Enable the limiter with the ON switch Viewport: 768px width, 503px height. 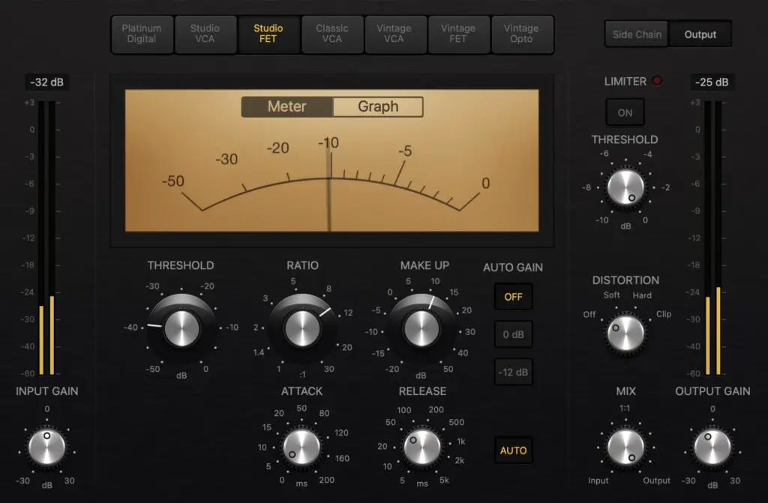tap(625, 112)
